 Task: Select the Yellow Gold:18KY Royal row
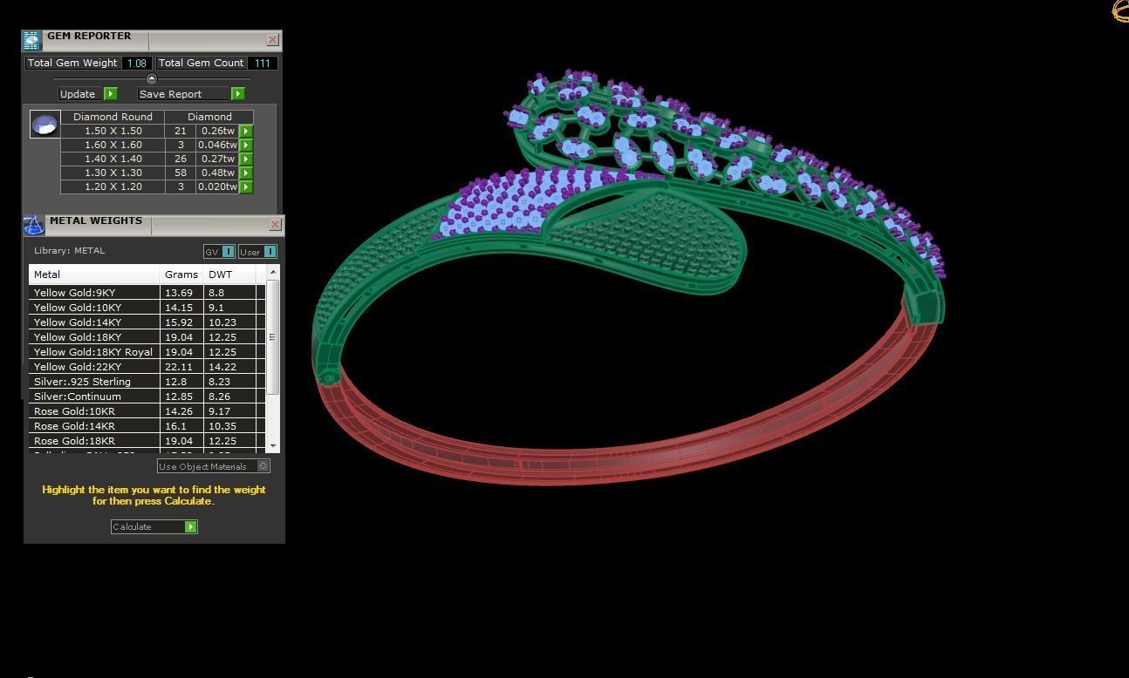click(x=147, y=352)
